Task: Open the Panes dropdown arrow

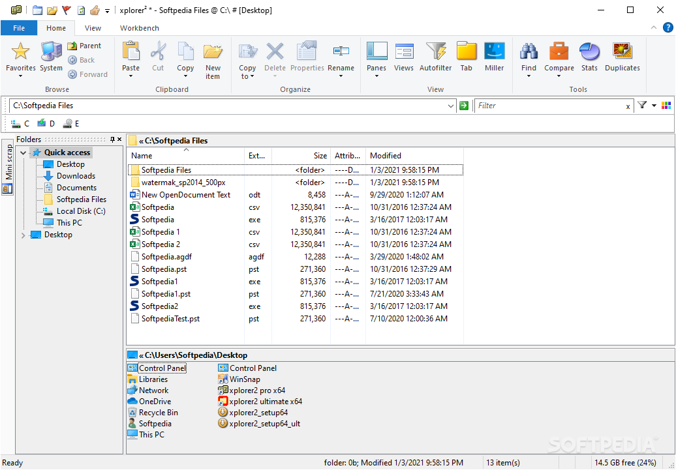Action: [x=376, y=76]
